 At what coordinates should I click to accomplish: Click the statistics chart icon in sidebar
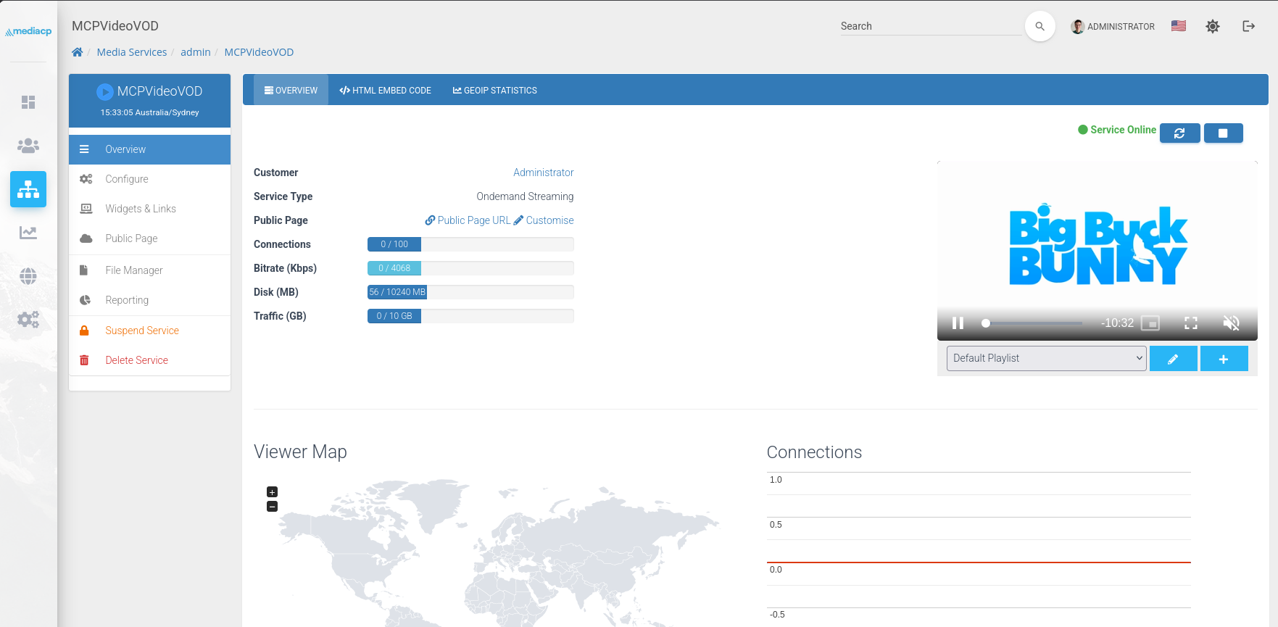coord(28,233)
